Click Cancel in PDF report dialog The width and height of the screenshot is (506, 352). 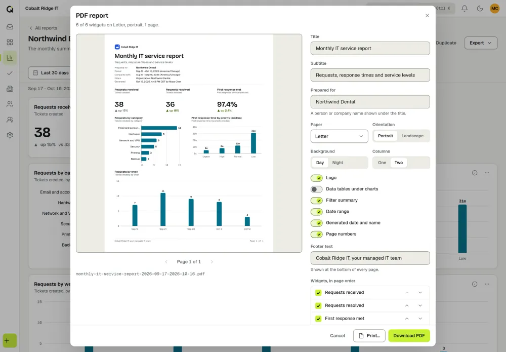(x=338, y=336)
